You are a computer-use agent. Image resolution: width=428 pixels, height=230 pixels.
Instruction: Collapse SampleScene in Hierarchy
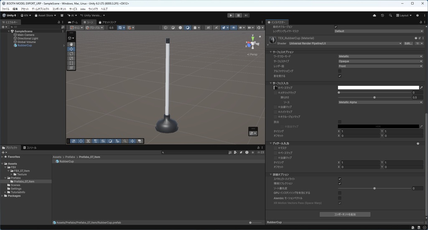[x=9, y=31]
